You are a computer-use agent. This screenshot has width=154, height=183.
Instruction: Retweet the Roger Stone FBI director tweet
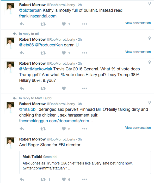coord(43,179)
